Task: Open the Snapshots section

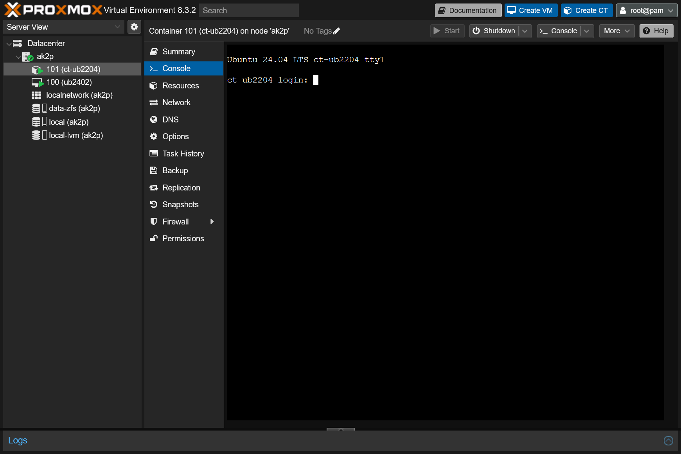Action: tap(184, 205)
